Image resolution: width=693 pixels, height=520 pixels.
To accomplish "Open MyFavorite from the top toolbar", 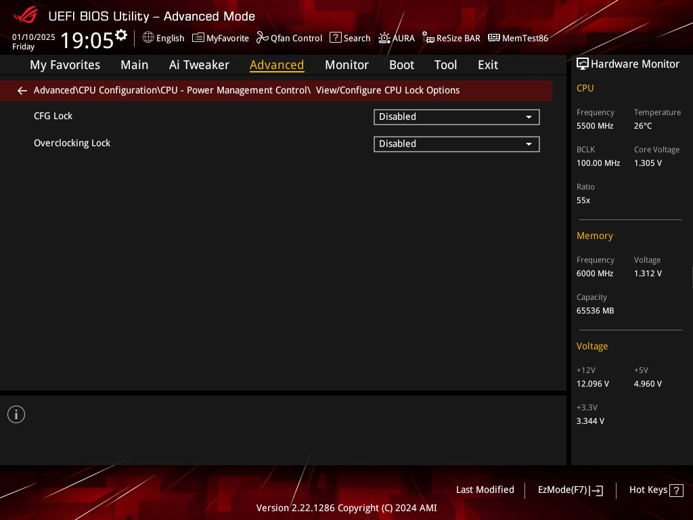I will [x=220, y=38].
